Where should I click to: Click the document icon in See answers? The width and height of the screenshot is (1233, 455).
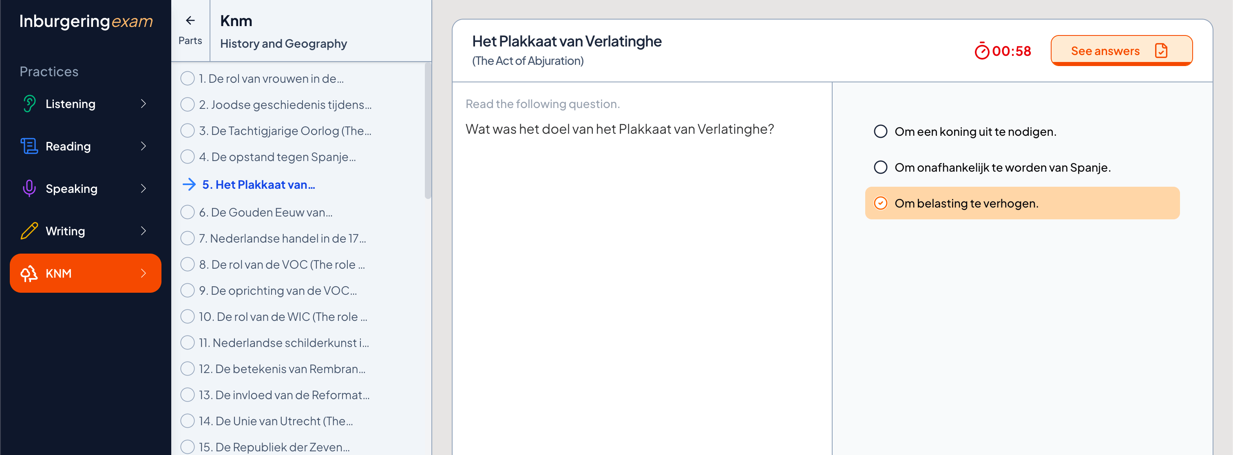click(x=1161, y=51)
